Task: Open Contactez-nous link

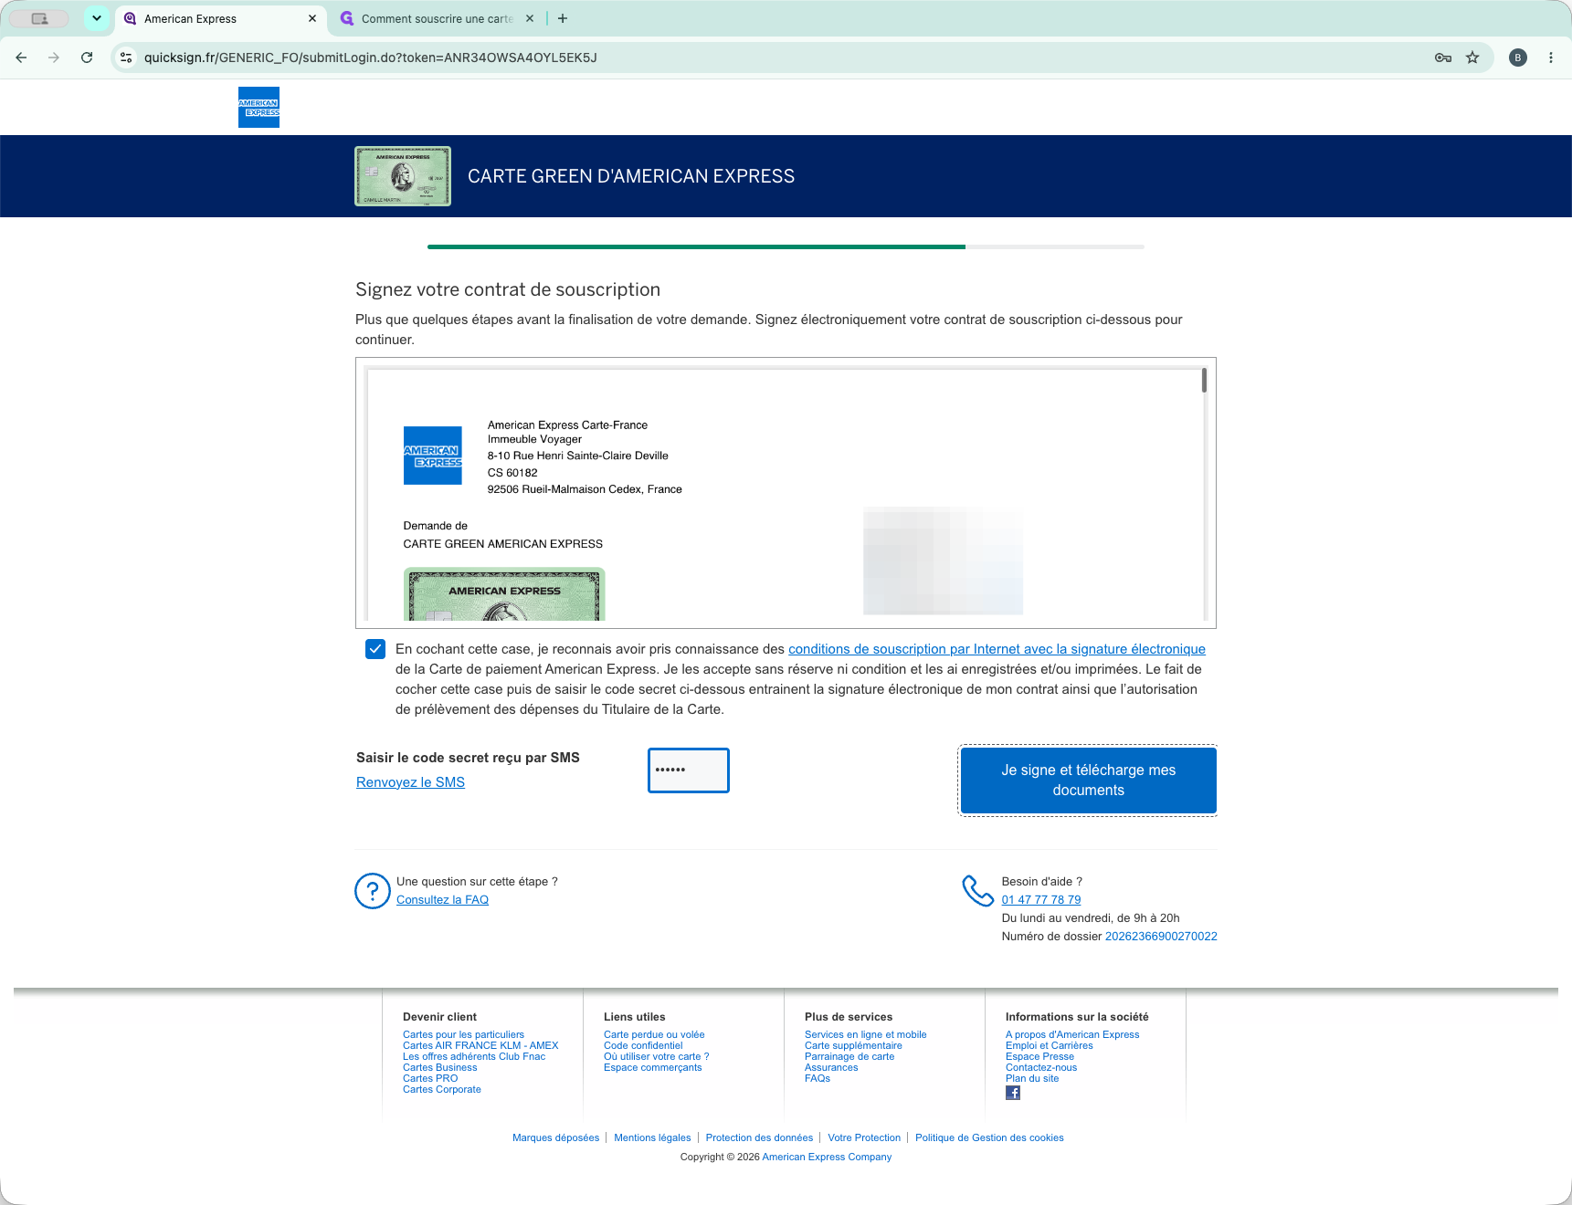Action: tap(1041, 1068)
